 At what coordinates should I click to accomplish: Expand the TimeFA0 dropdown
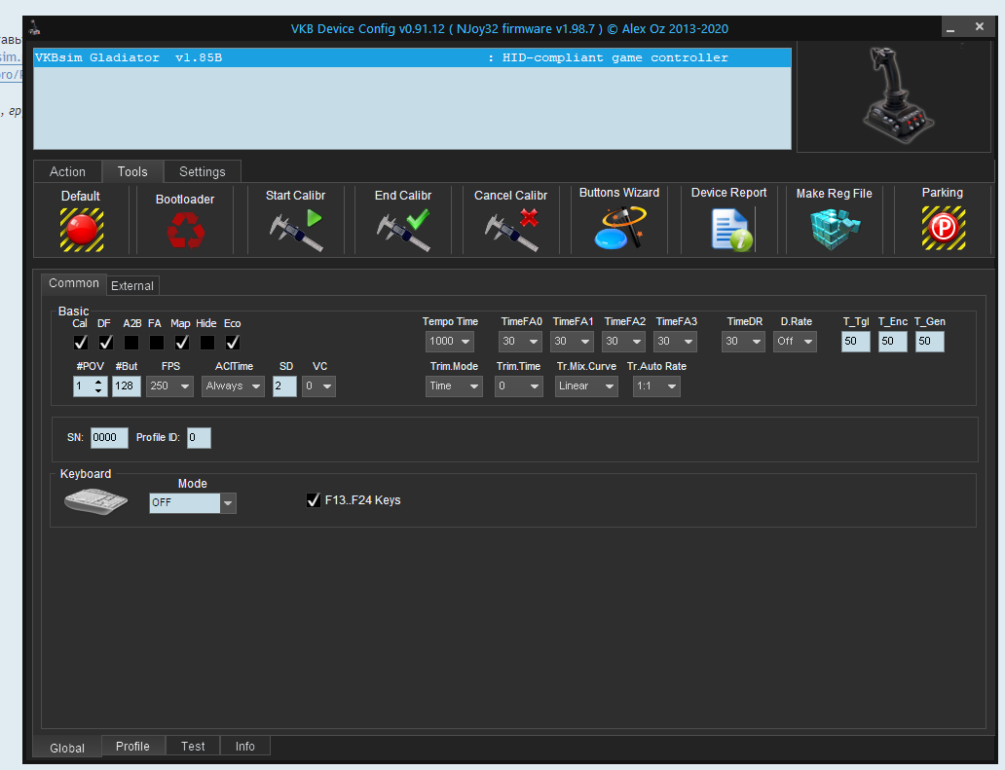[520, 342]
